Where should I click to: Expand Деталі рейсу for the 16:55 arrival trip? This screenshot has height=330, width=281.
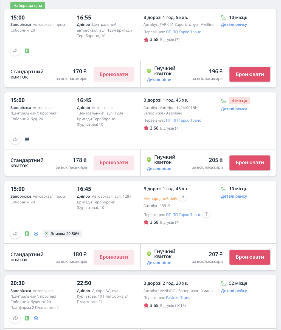click(234, 24)
